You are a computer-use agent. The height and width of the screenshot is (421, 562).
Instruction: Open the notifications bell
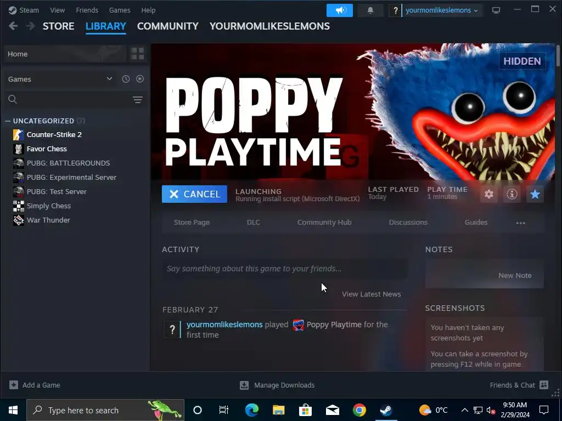pos(370,10)
